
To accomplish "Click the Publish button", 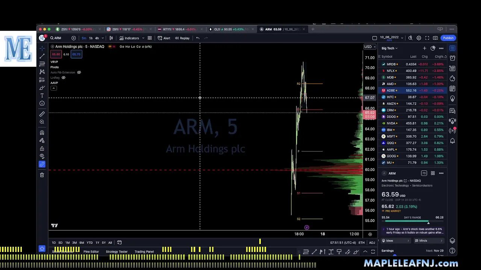I will pos(448,38).
